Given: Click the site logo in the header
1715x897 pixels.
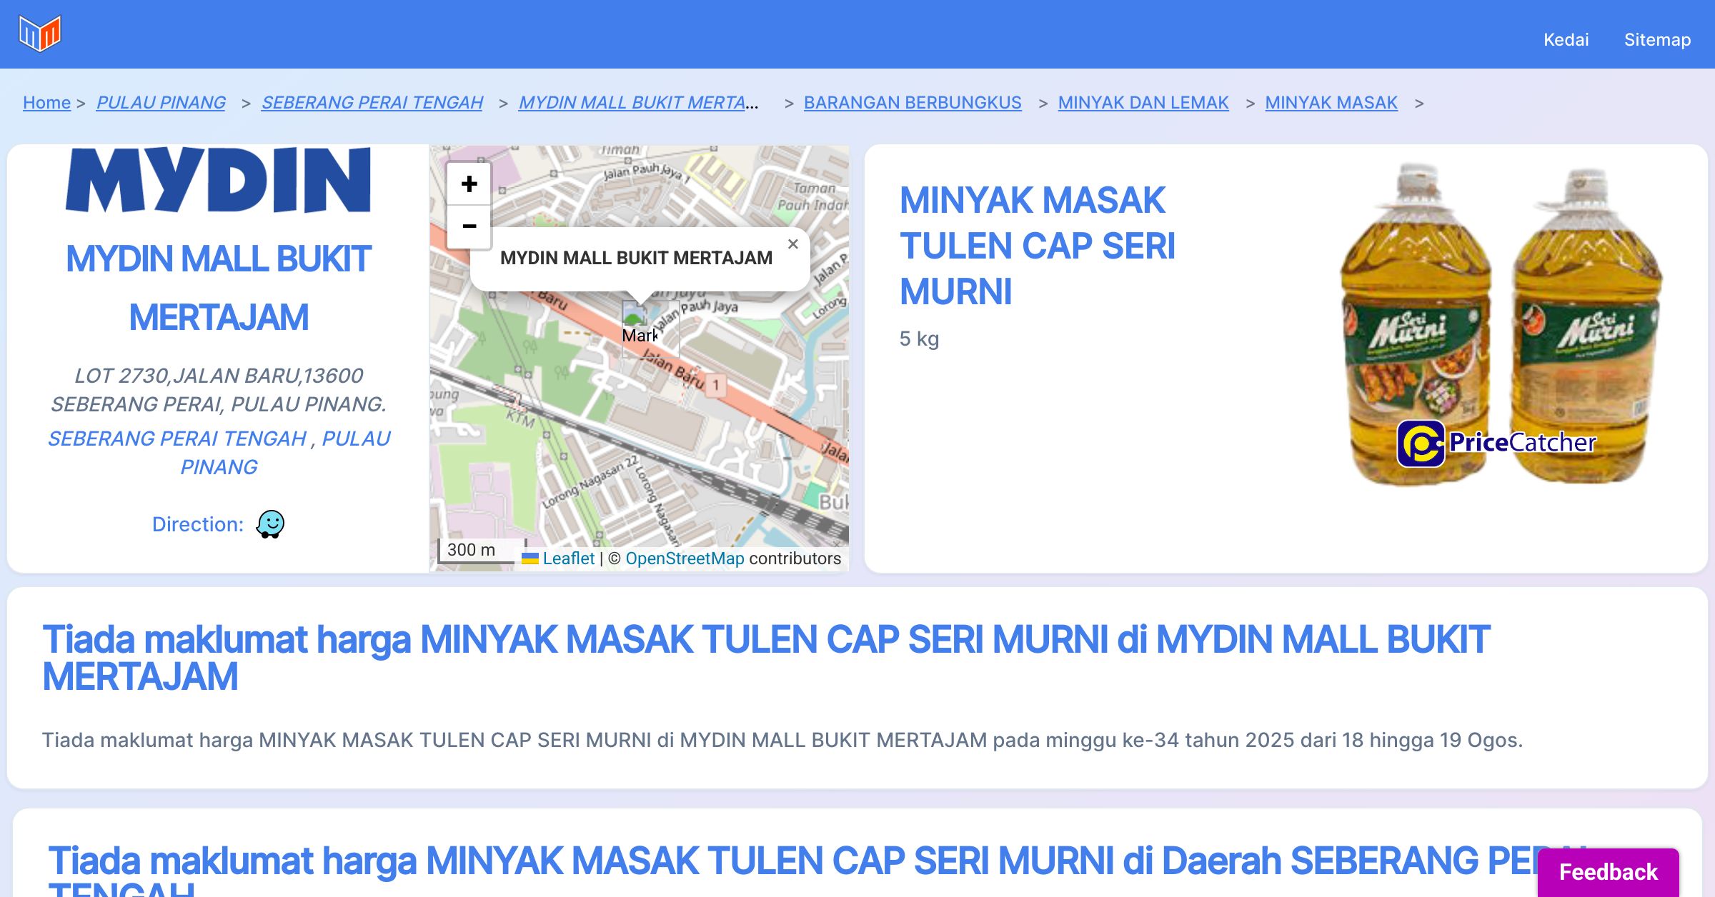Looking at the screenshot, I should point(40,34).
